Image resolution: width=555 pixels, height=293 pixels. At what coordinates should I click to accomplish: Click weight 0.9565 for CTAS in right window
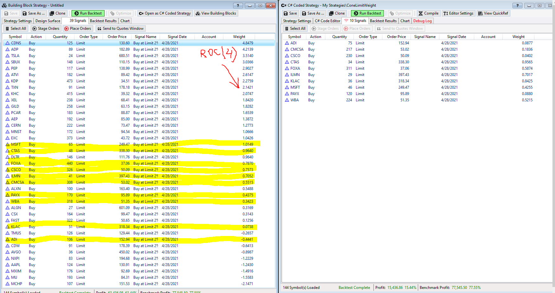(x=527, y=62)
